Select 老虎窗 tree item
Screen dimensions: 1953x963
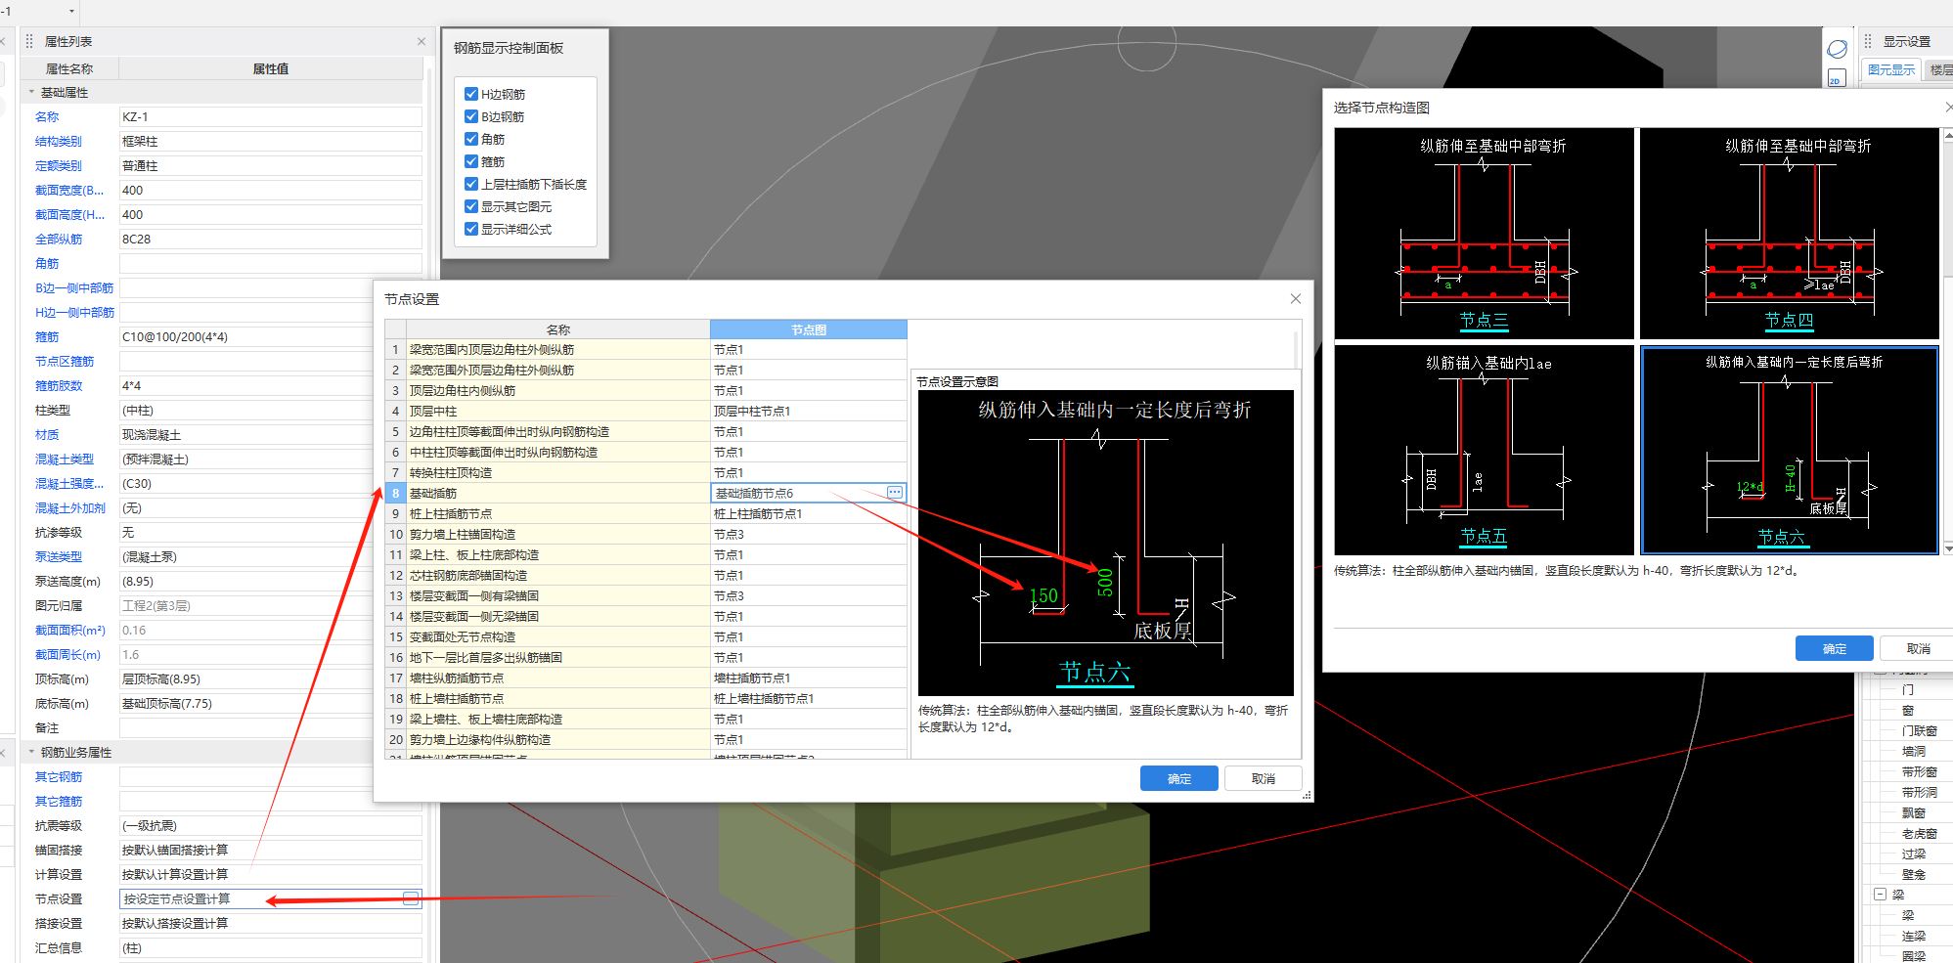point(1919,833)
